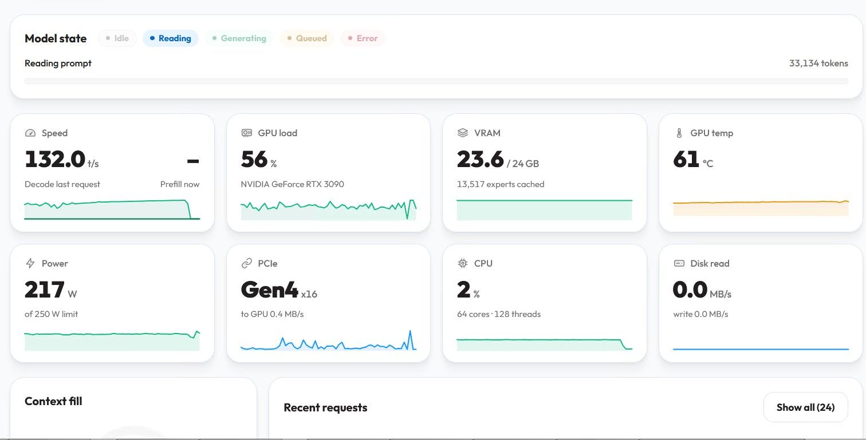Click the 61 °C temperature value
The width and height of the screenshot is (866, 440).
(x=693, y=160)
